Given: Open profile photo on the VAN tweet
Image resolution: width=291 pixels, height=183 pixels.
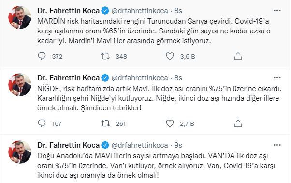Looking at the screenshot, I should pos(20,152).
